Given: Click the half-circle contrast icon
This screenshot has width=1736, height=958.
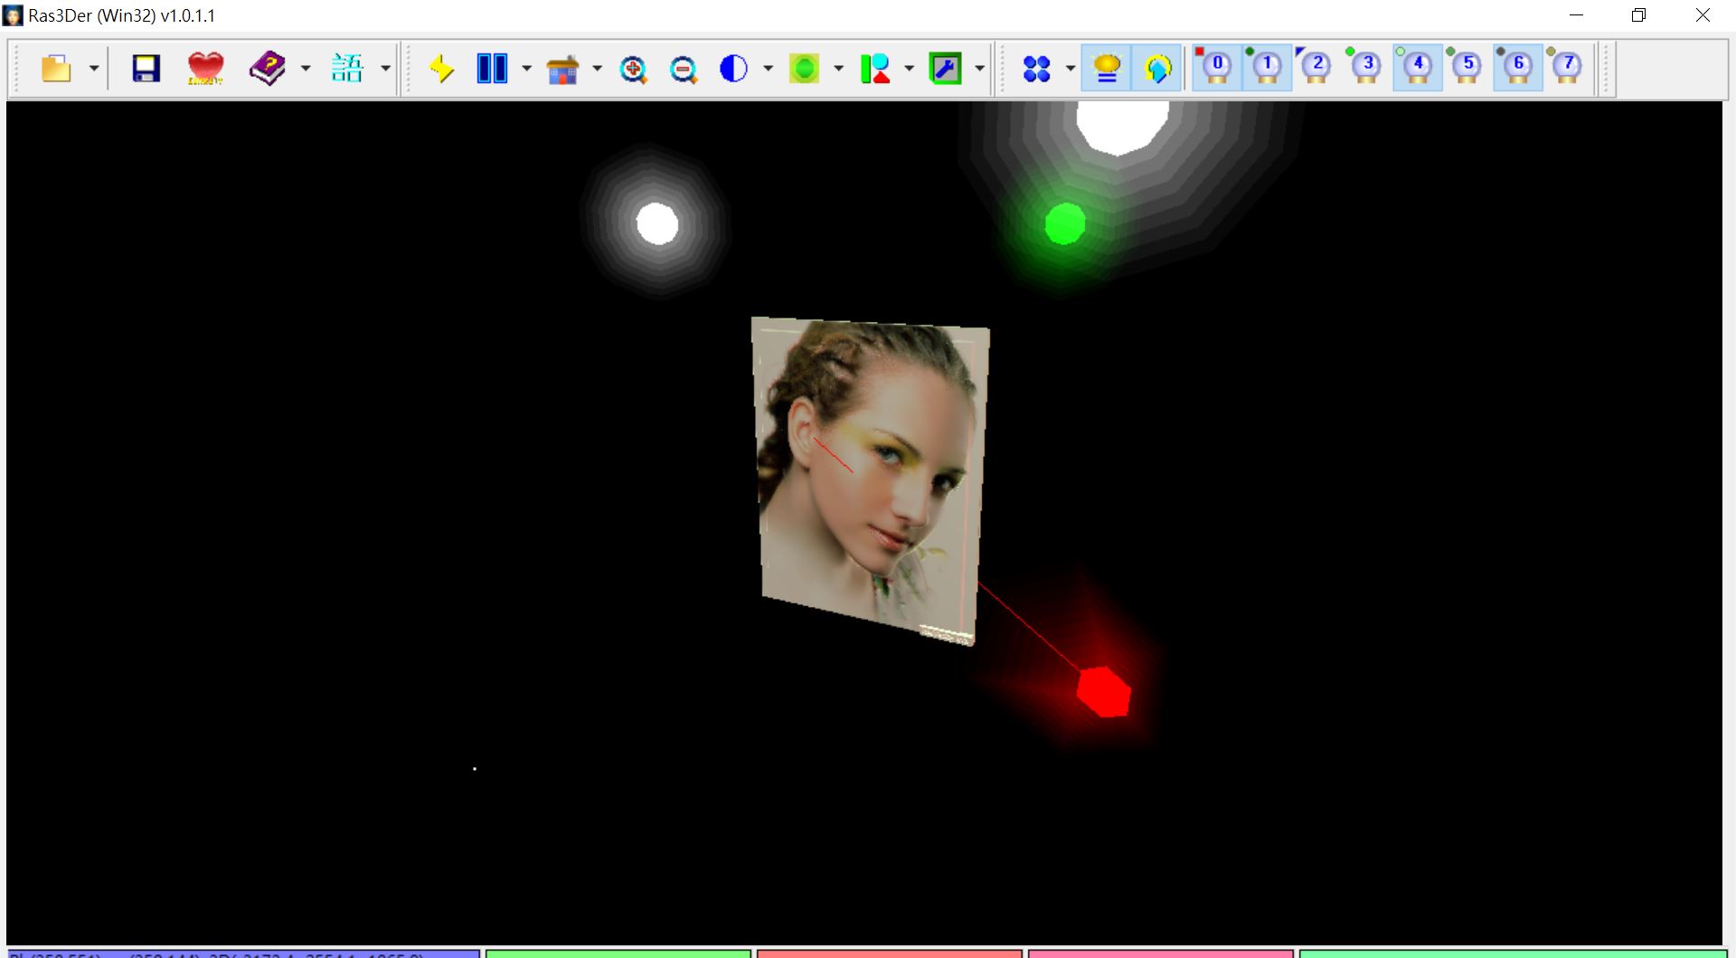Looking at the screenshot, I should [x=732, y=68].
